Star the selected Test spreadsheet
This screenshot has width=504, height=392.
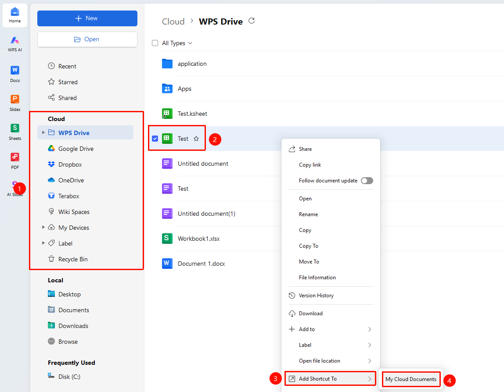[196, 139]
